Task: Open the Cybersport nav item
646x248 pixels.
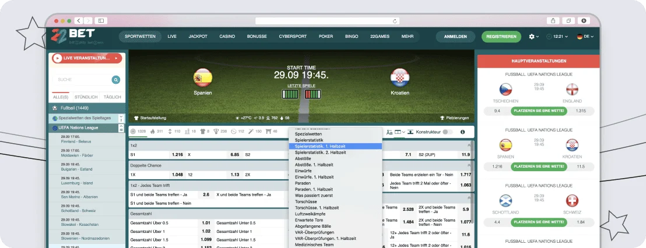Action: click(293, 37)
